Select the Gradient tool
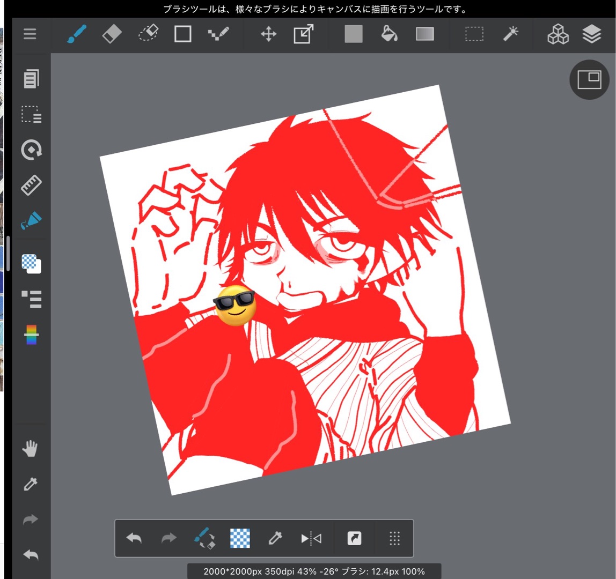 pos(424,34)
